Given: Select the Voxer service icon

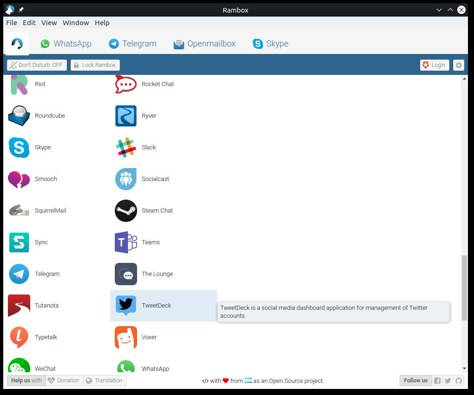Looking at the screenshot, I should 126,337.
